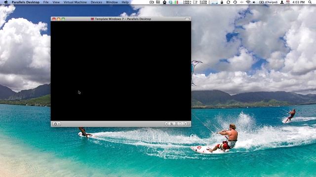The height and width of the screenshot is (177, 316).
Task: Expand the dropdown arrow right of folder icon
Action: point(186,124)
